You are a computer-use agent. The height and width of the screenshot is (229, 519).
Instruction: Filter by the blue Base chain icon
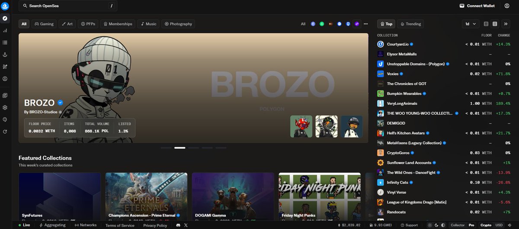tap(340, 24)
